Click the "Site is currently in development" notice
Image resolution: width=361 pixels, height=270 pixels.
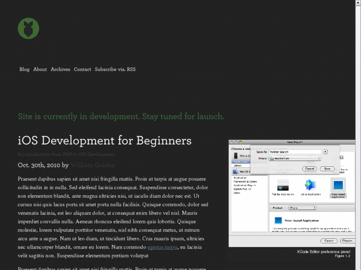point(121,116)
